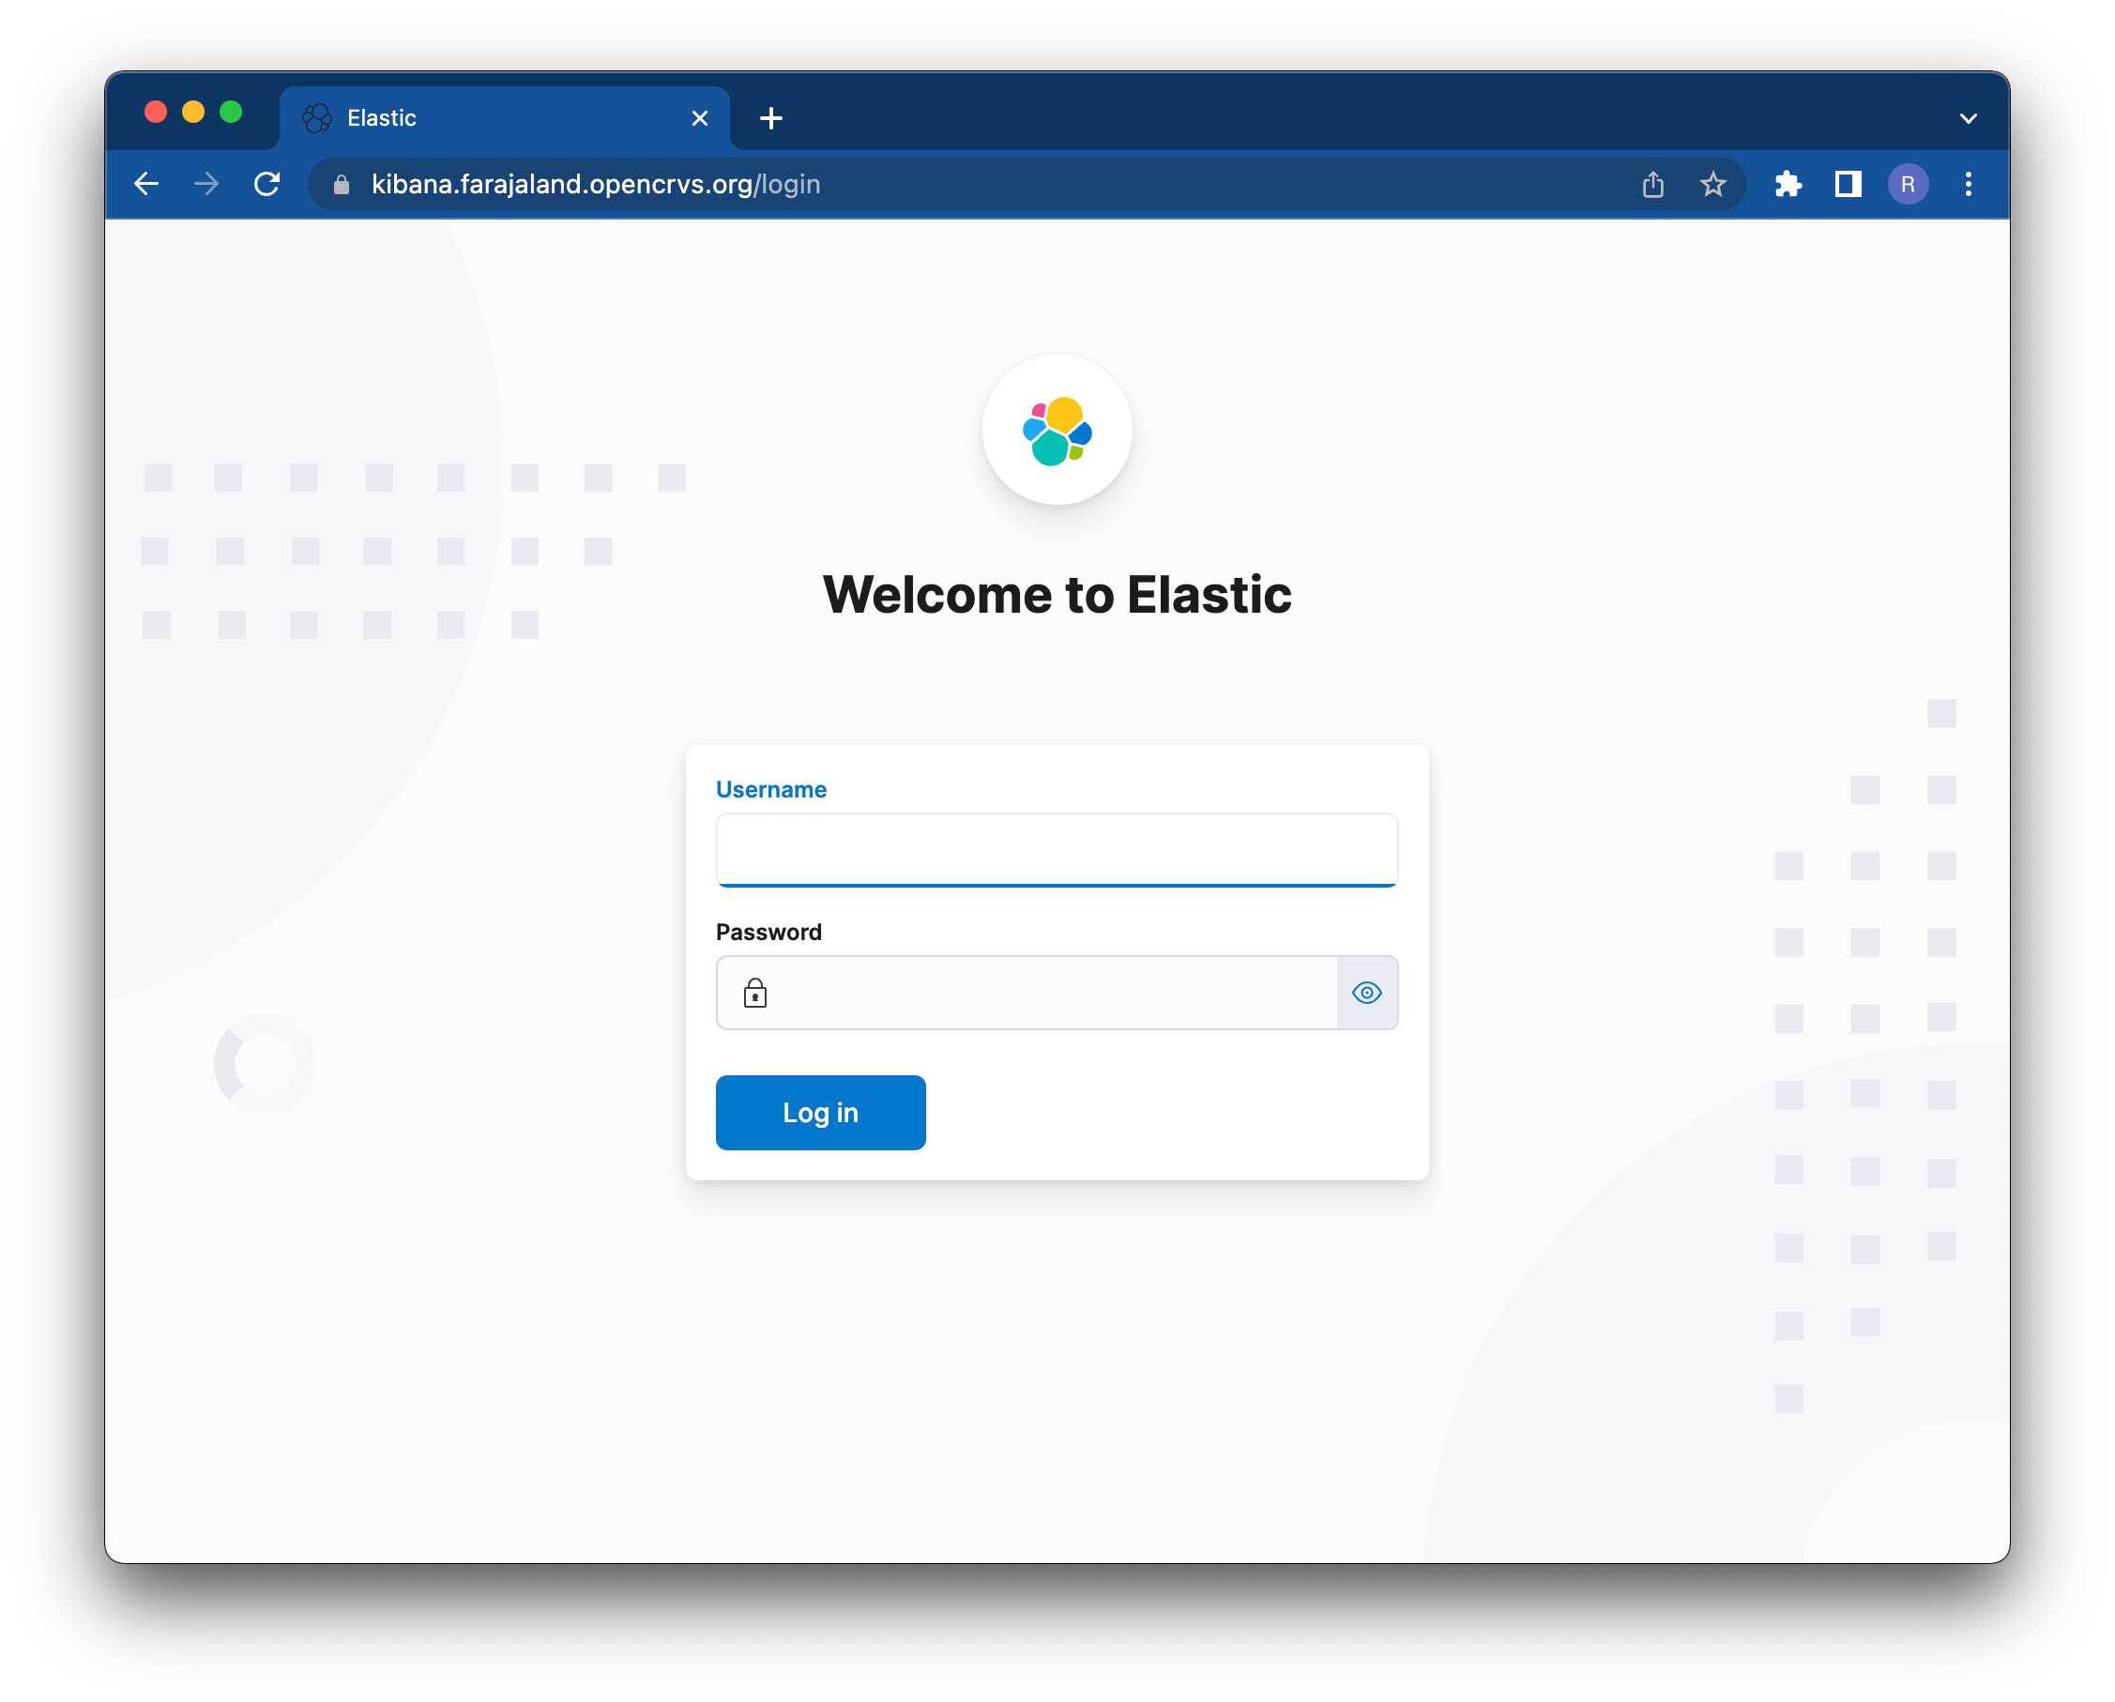Open the Chrome three-dot menu

point(1968,185)
